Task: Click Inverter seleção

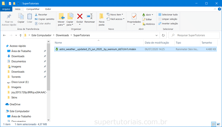Action: point(168,24)
